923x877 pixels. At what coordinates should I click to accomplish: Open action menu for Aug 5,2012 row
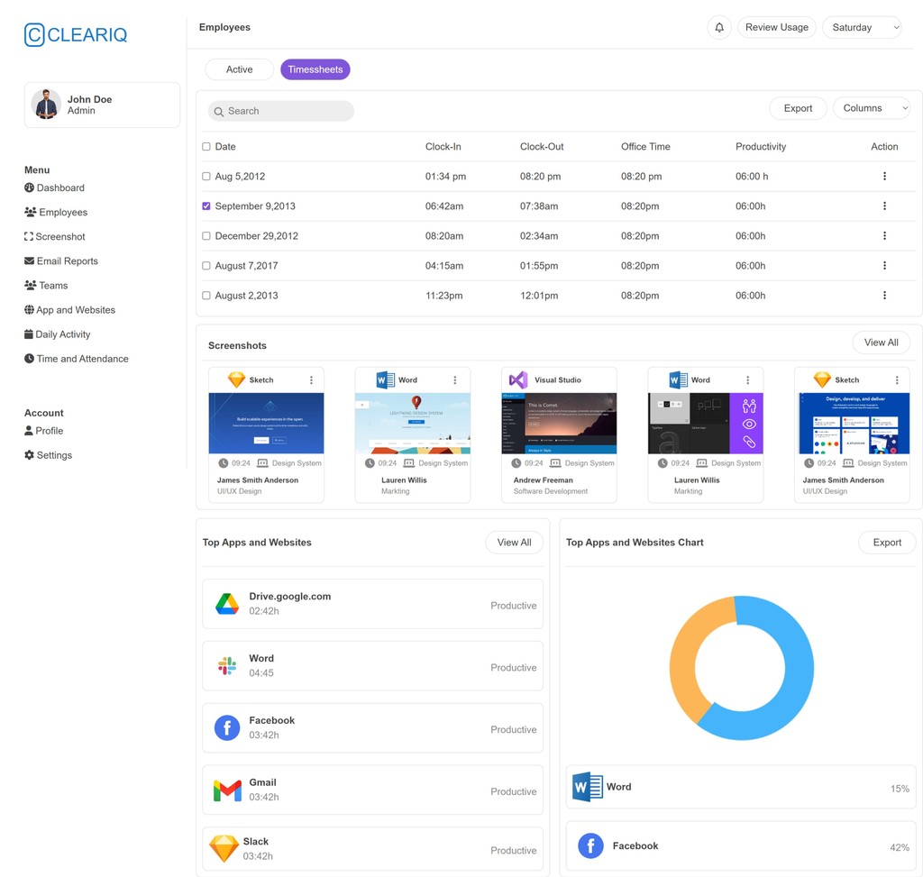click(x=884, y=176)
